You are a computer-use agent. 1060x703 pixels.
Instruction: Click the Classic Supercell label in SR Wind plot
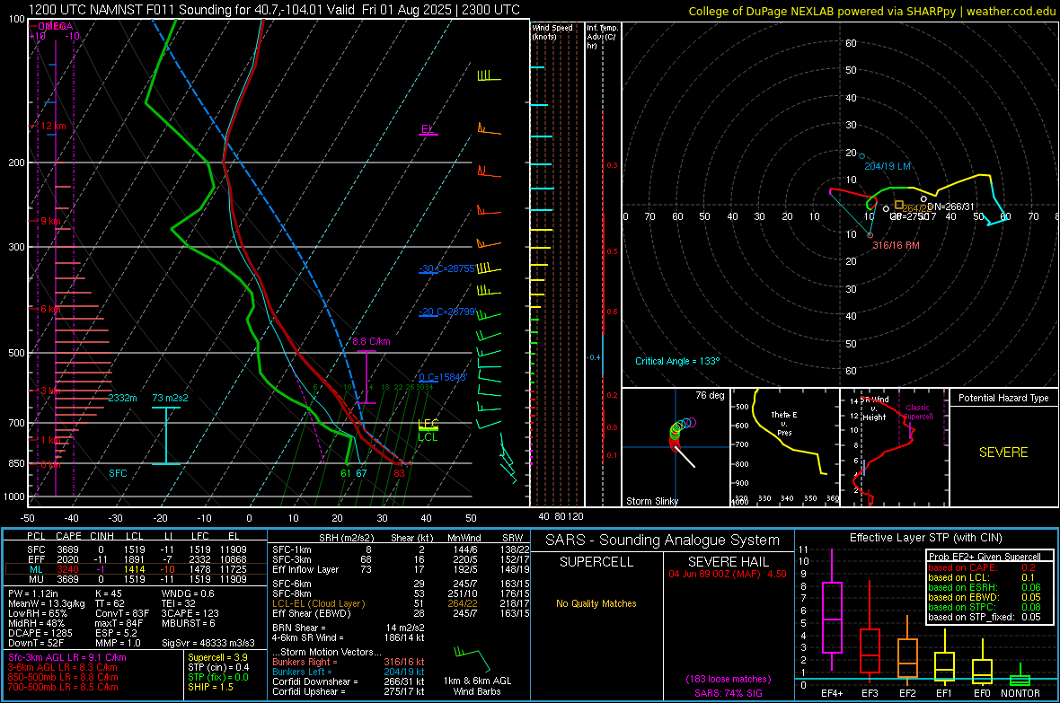(917, 412)
